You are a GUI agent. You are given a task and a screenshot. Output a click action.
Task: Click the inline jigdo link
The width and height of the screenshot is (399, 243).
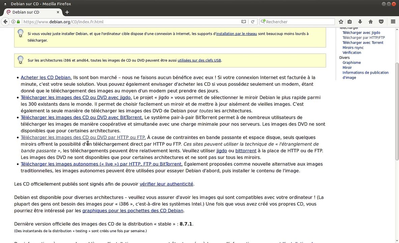coord(222,151)
